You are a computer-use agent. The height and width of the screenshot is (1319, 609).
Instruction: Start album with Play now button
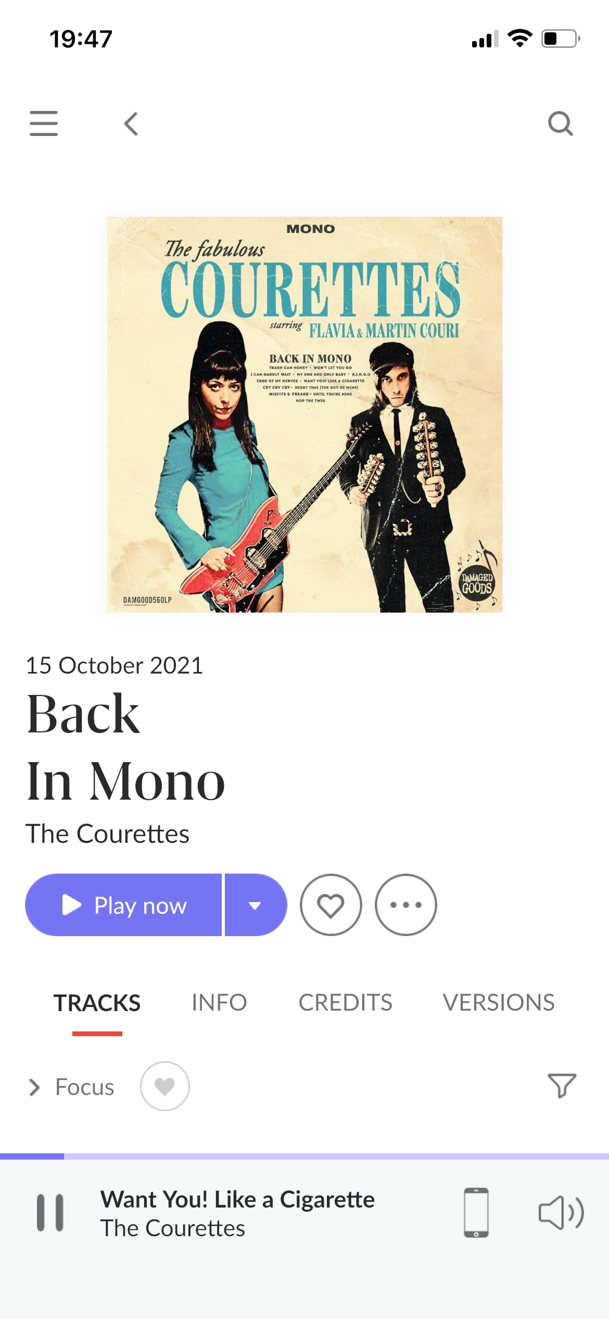(123, 905)
